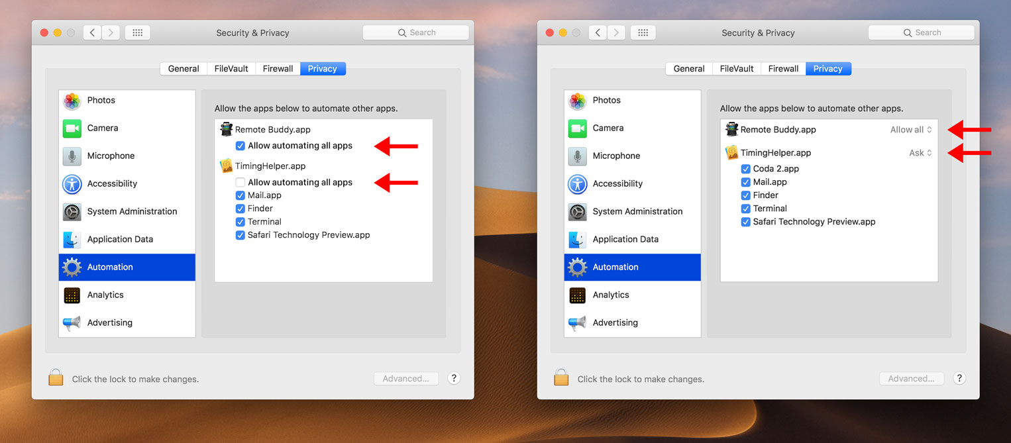Click the Accessibility icon in left window sidebar

pos(72,184)
